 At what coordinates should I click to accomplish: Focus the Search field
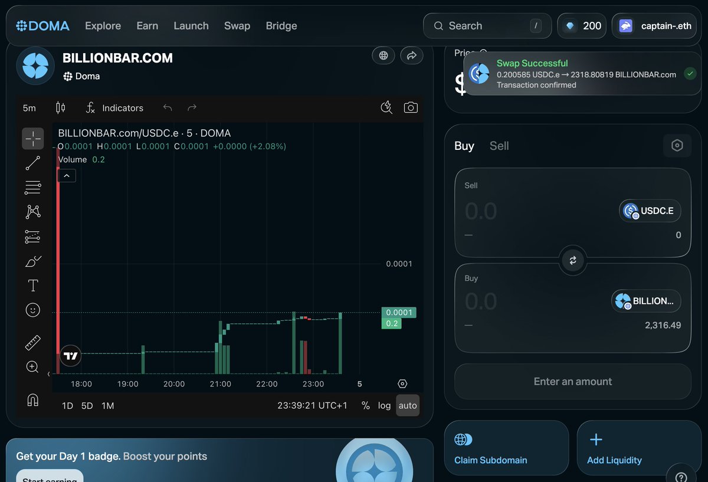point(487,26)
